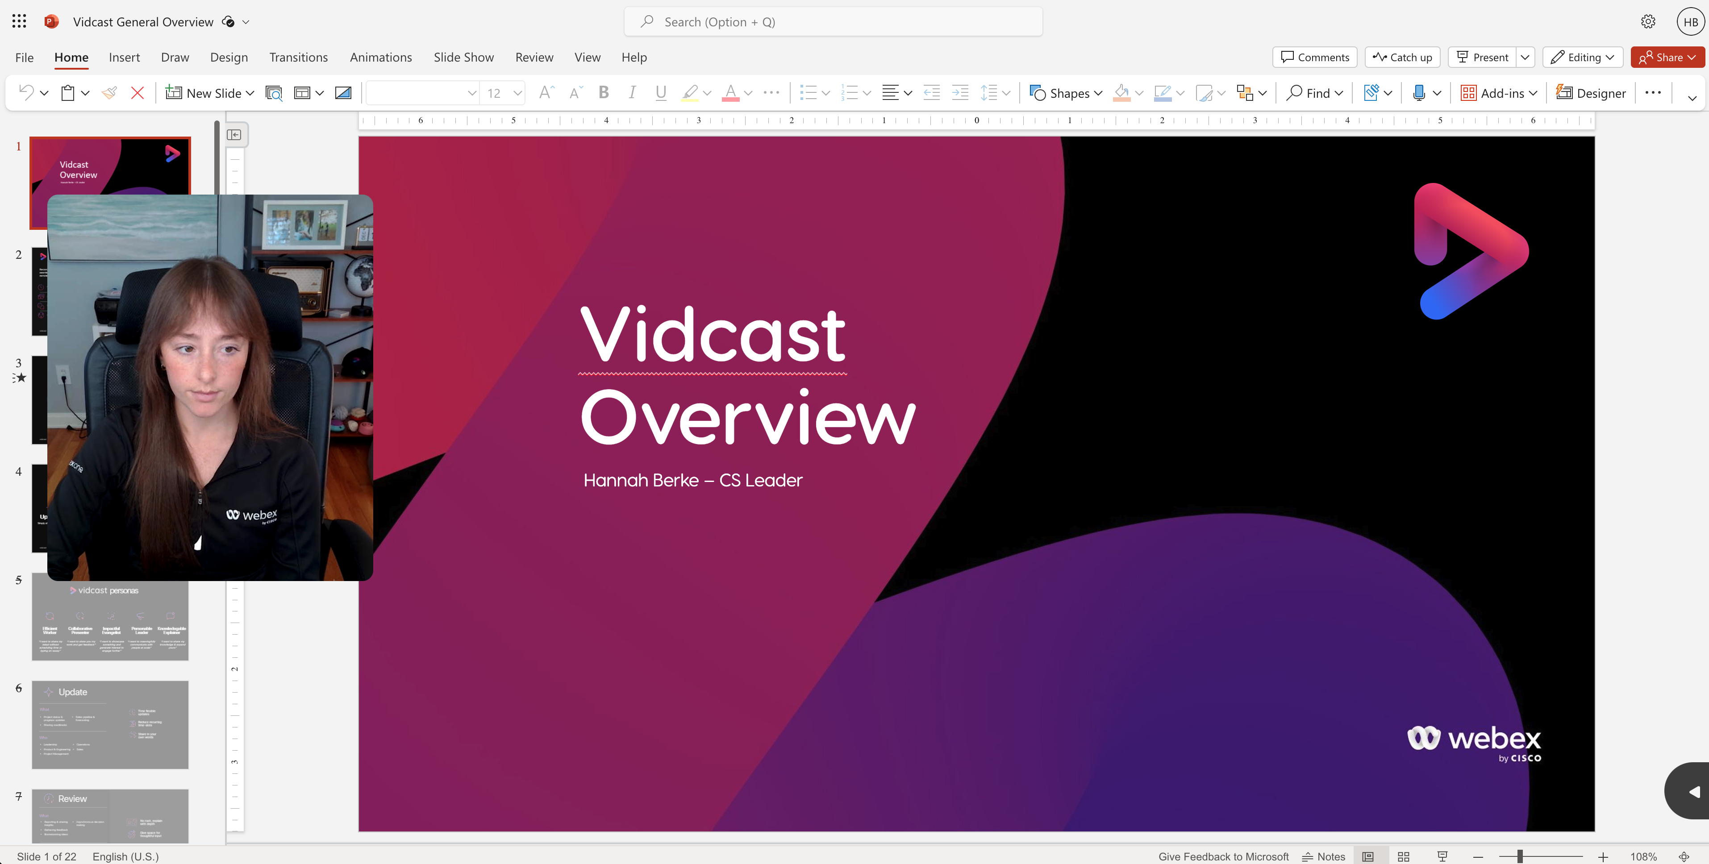Open the font name combo box

click(x=423, y=93)
